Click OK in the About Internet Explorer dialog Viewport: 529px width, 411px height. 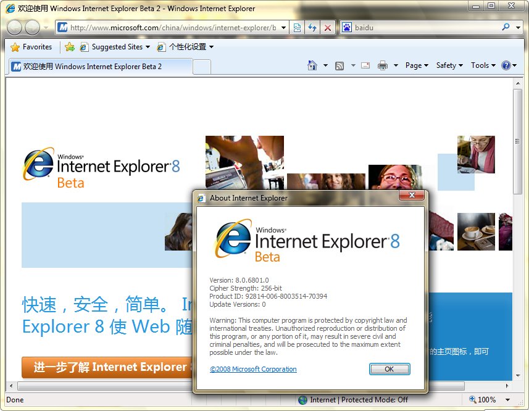(389, 369)
